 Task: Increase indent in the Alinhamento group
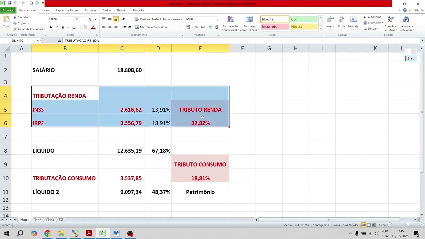(129, 27)
